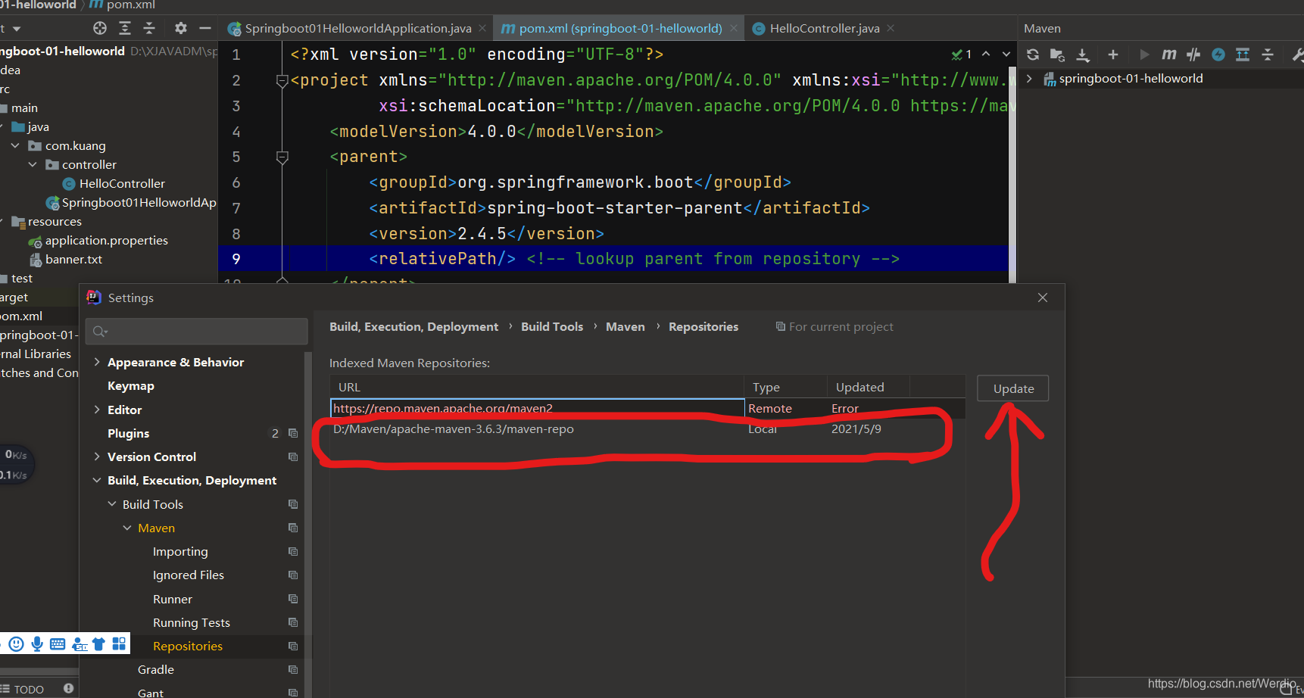The height and width of the screenshot is (698, 1304).
Task: Close the Settings dialog
Action: pyautogui.click(x=1043, y=298)
